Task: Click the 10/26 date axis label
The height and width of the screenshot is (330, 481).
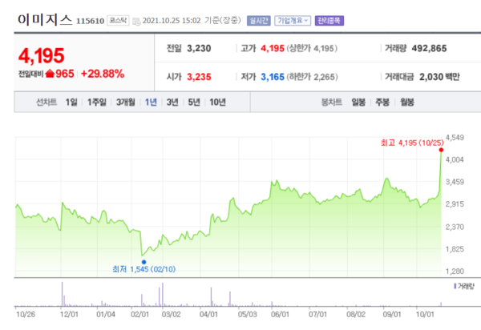Action: [x=26, y=314]
